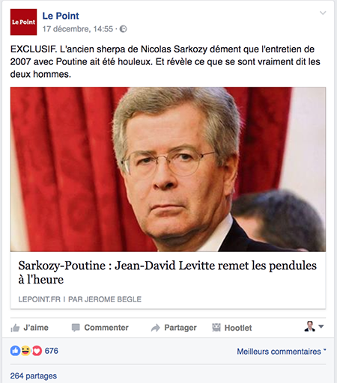The height and width of the screenshot is (383, 337).
Task: Click the small profile avatar near Hootlet
Action: point(309,326)
